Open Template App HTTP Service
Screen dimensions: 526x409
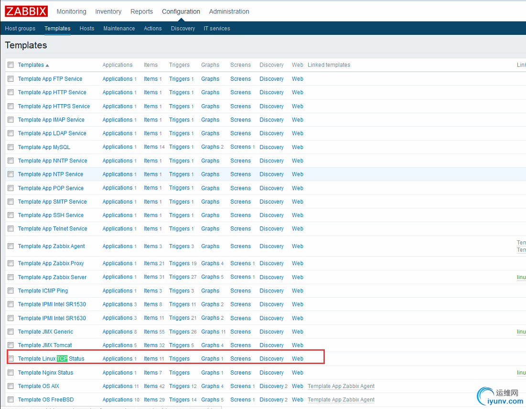[52, 92]
